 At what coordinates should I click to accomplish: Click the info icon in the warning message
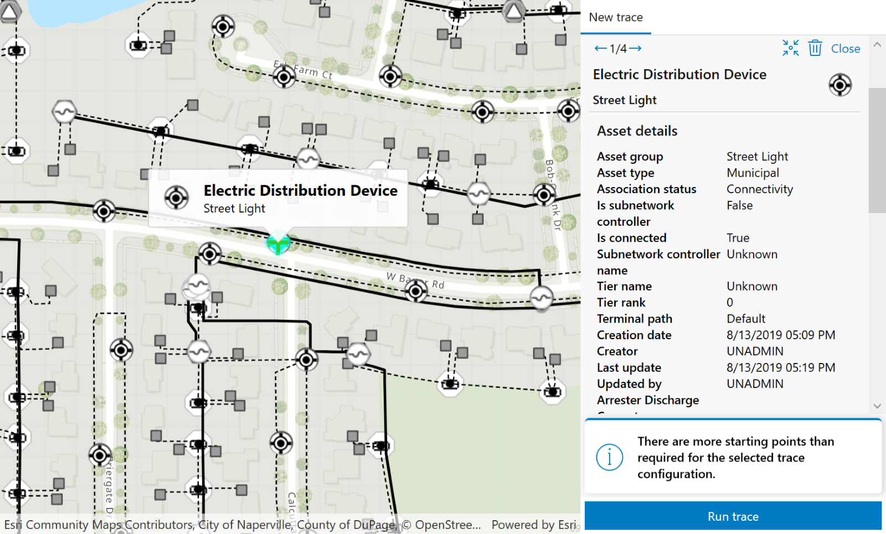point(610,457)
